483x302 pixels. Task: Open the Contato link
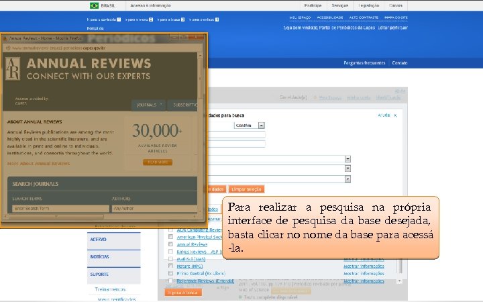pyautogui.click(x=400, y=63)
